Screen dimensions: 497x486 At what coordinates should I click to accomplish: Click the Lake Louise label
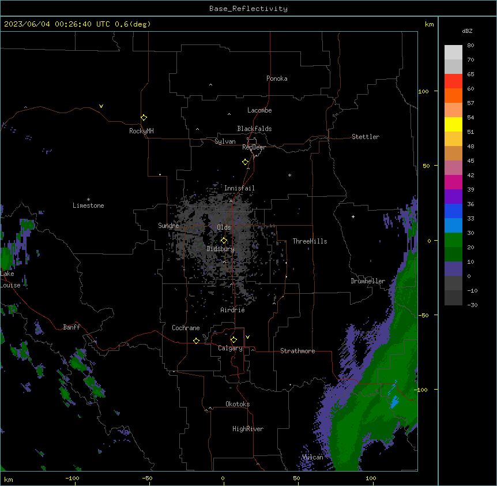(x=10, y=279)
